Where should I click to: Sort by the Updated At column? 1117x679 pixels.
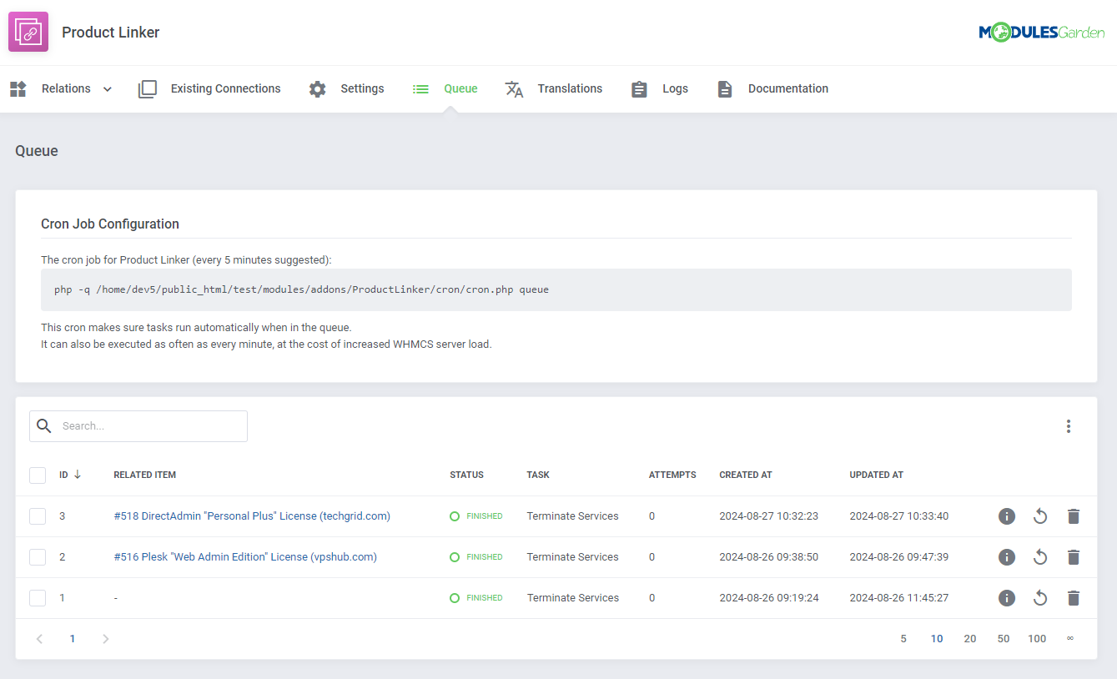(x=877, y=475)
